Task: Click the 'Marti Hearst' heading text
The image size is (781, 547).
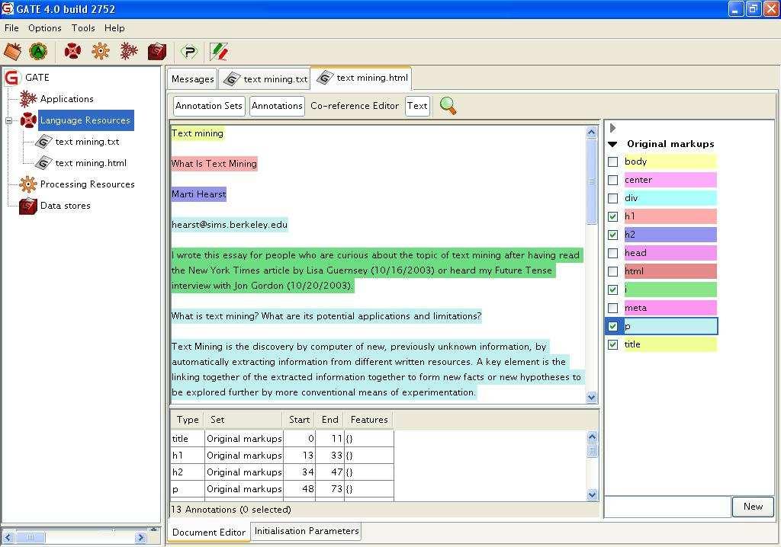Action: (x=199, y=194)
